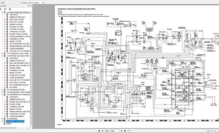Screen dimensions: 219x133
Task: Open CONTENTS under 10 STRUCTURE AND FUNCTION
Action: click(x=14, y=15)
